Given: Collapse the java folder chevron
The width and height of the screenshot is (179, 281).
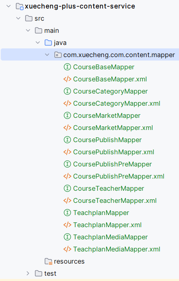Looking at the screenshot, I should 38,43.
